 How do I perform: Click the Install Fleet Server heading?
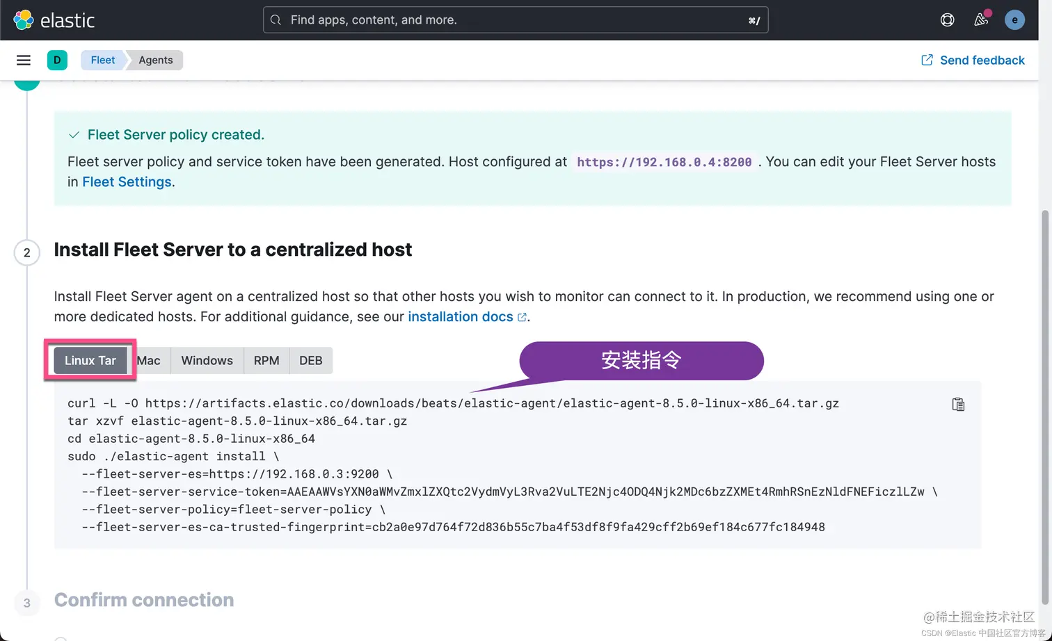(x=233, y=250)
